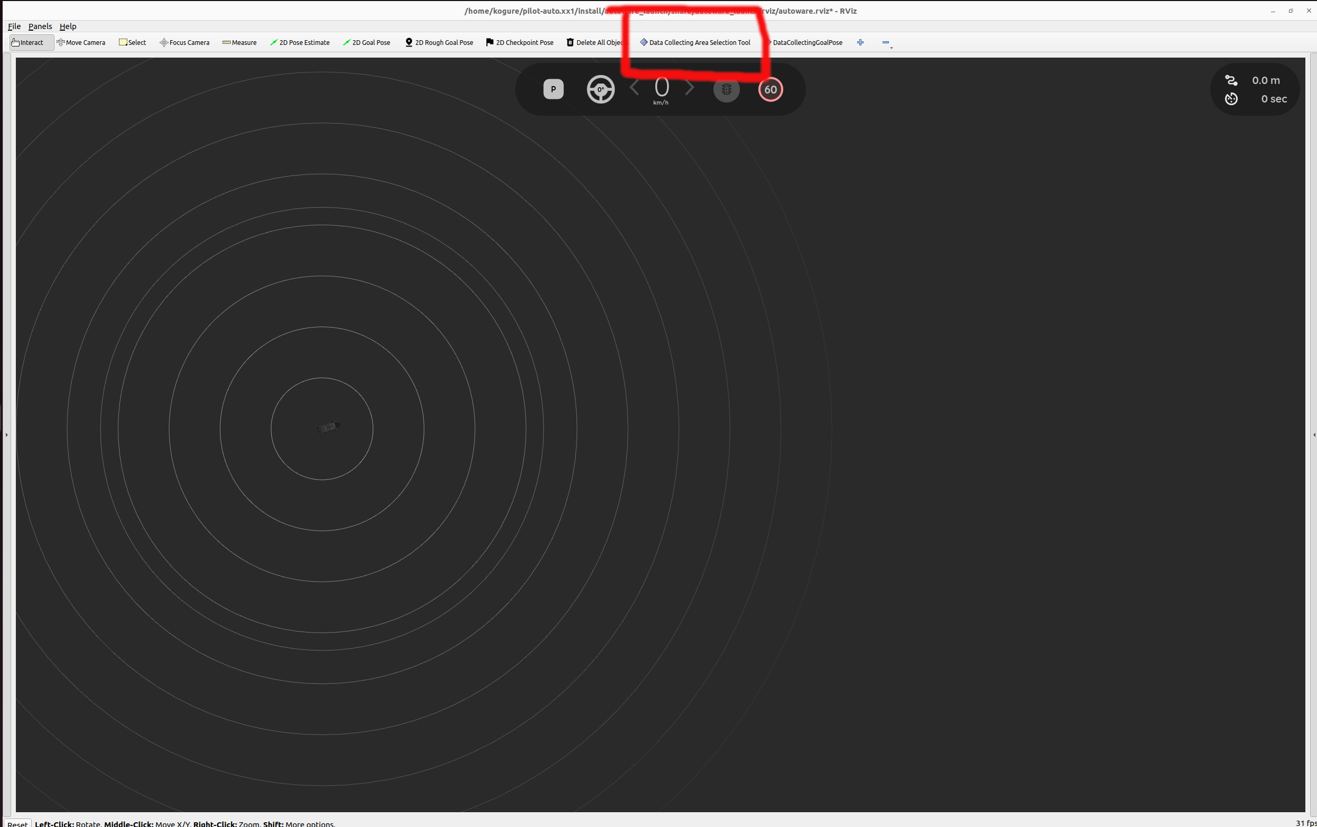Expand the right collapsed side panel

coord(1314,435)
